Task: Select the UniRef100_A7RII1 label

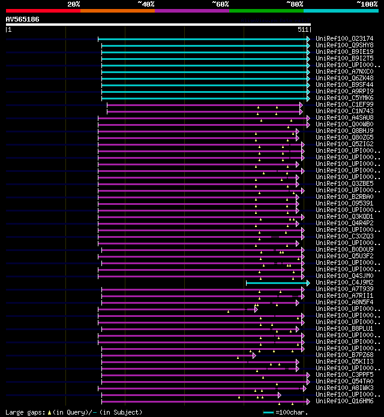Action: click(344, 296)
